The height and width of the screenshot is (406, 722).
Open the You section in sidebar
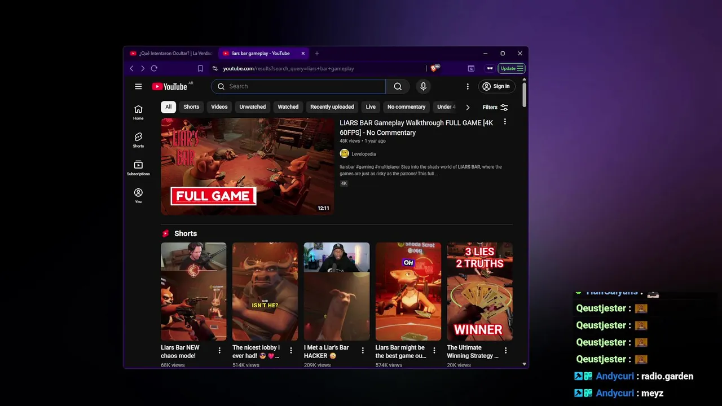138,196
